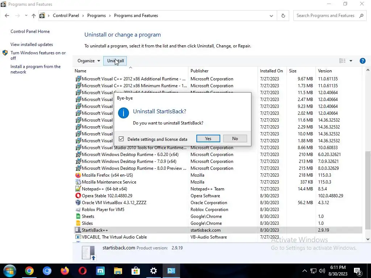Select Microsoft Windows Desktop Runtime 7.0.9 row
Viewport: 371px width, 278px height.
[218, 161]
